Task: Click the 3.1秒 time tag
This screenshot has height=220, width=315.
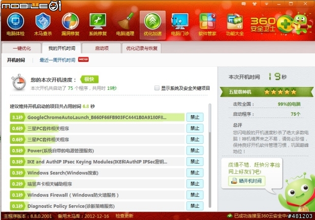Action: click(x=18, y=117)
